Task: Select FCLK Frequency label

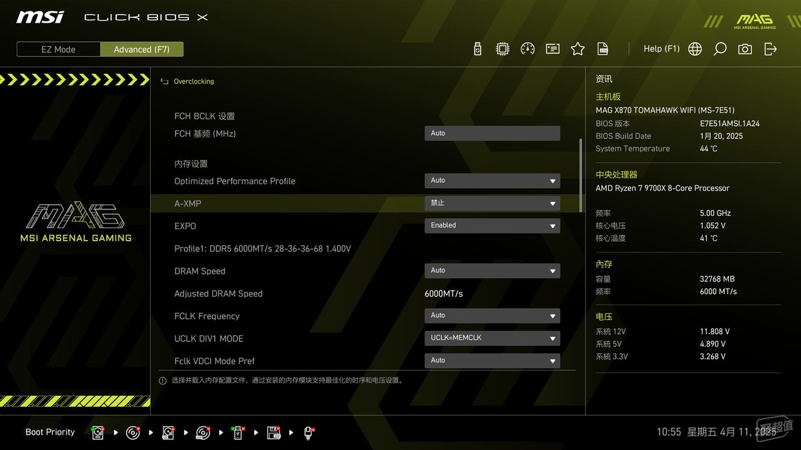Action: [207, 316]
